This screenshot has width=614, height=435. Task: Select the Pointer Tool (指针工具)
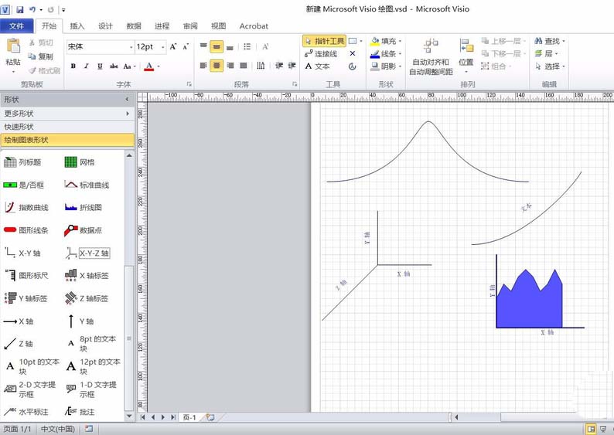tap(325, 41)
